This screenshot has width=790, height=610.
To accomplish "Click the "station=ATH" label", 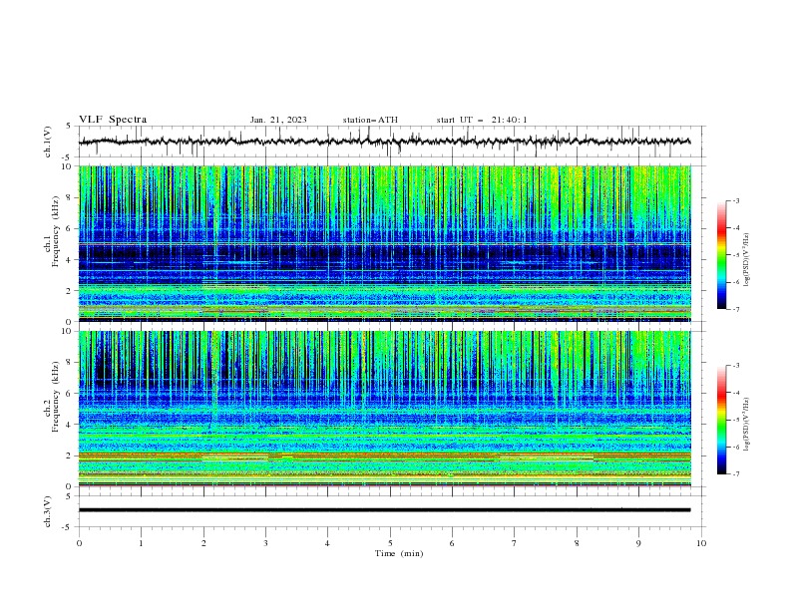I will (370, 120).
